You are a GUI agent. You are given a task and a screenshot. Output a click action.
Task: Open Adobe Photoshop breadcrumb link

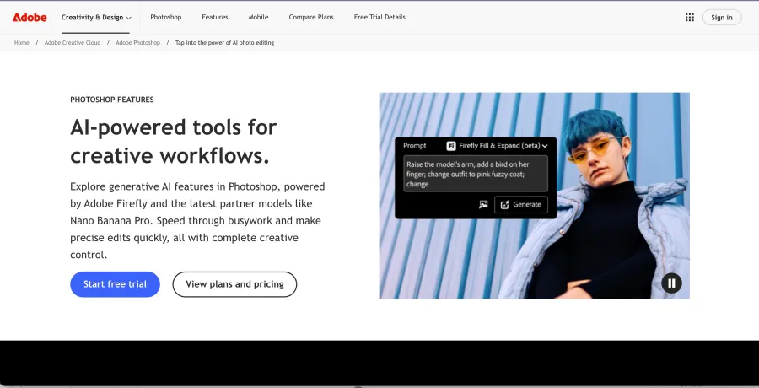(x=138, y=43)
